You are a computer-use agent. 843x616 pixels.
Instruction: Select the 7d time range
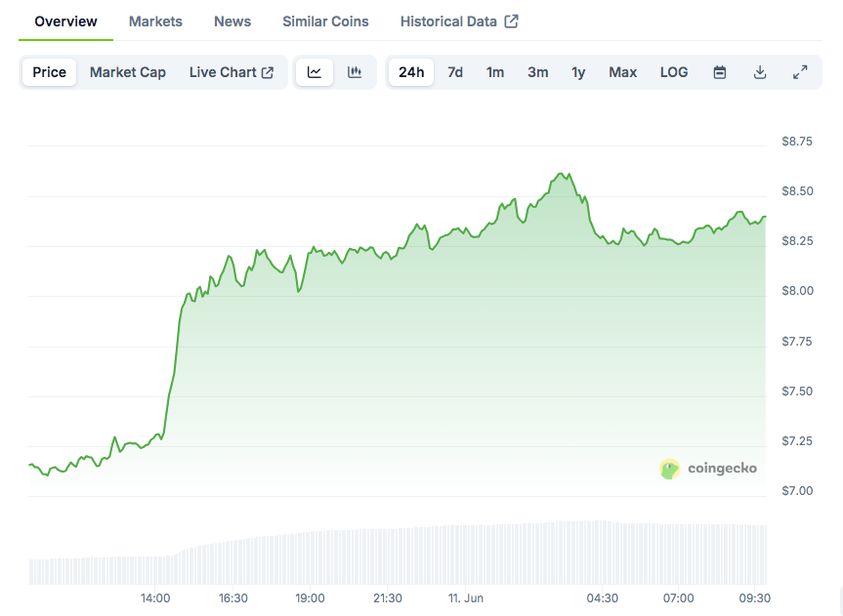pos(455,72)
